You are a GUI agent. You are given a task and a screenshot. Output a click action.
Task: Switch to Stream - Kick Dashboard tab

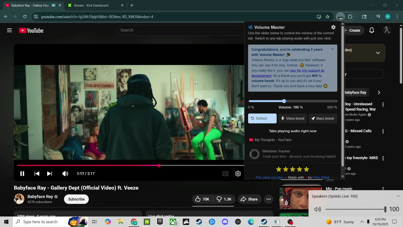click(95, 5)
